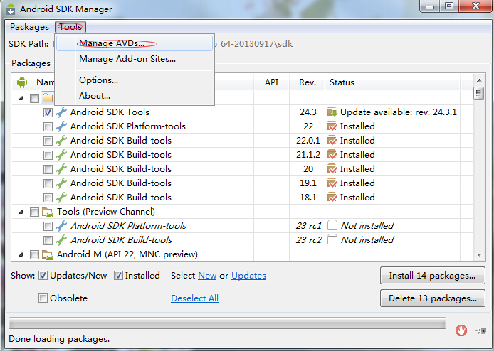Click the green wrench icon for Build-tools 22.0.1
The width and height of the screenshot is (494, 351).
pyautogui.click(x=61, y=141)
